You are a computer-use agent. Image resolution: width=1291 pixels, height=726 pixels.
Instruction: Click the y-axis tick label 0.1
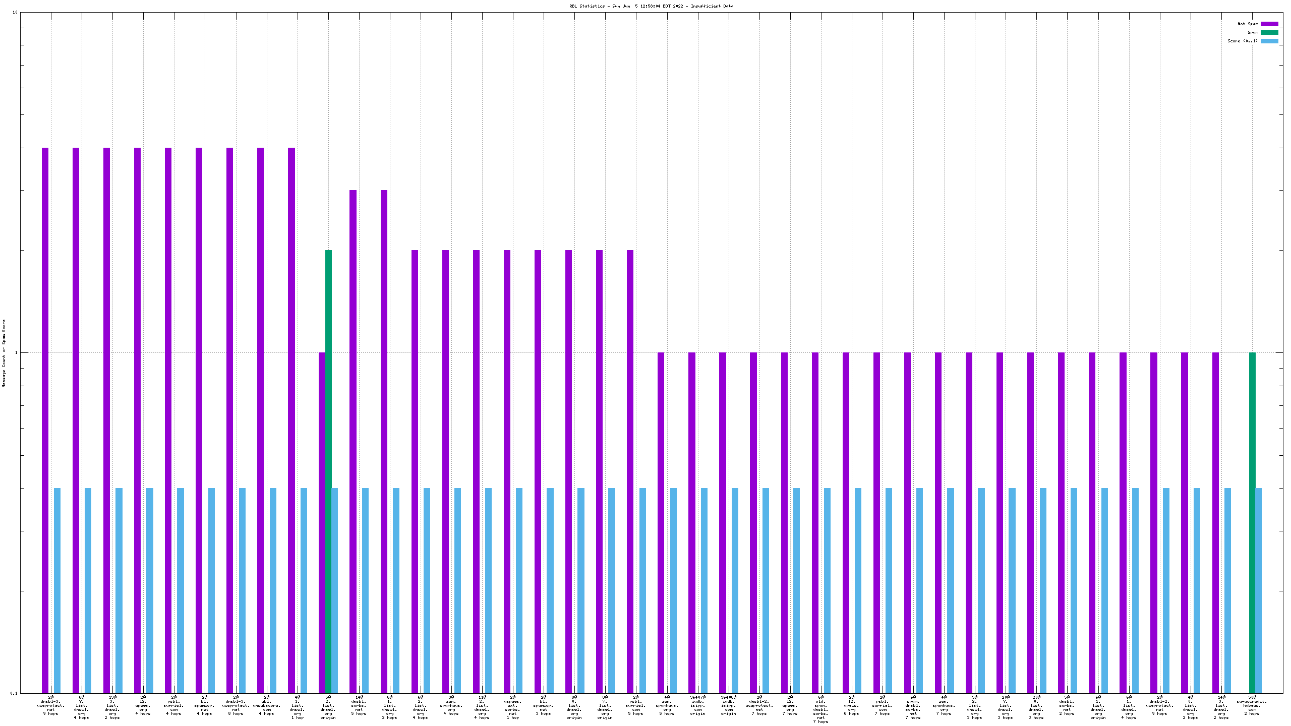pyautogui.click(x=14, y=693)
